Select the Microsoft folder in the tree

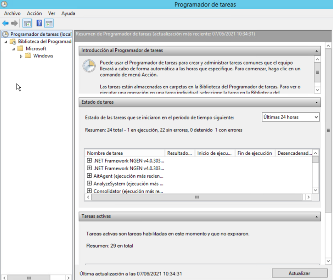[35, 49]
